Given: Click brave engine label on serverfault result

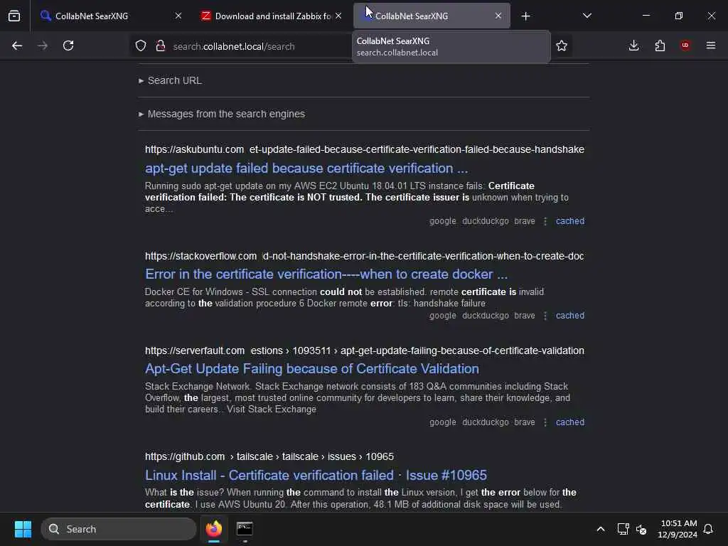Looking at the screenshot, I should pyautogui.click(x=525, y=422).
